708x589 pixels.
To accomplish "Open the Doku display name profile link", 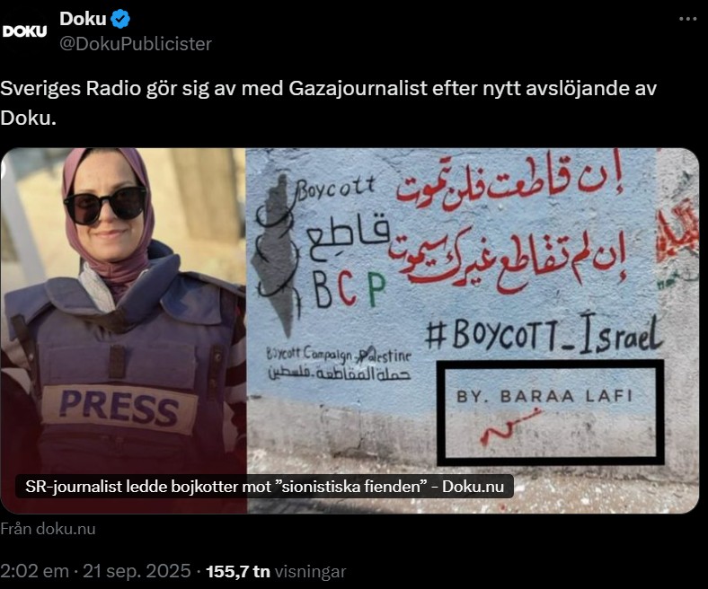I will click(x=83, y=19).
